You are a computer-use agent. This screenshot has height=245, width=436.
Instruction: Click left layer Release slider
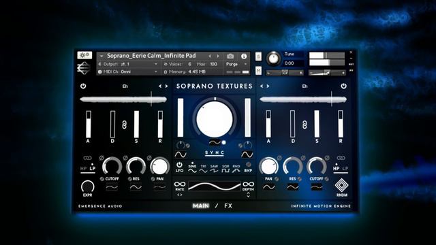[161, 124]
